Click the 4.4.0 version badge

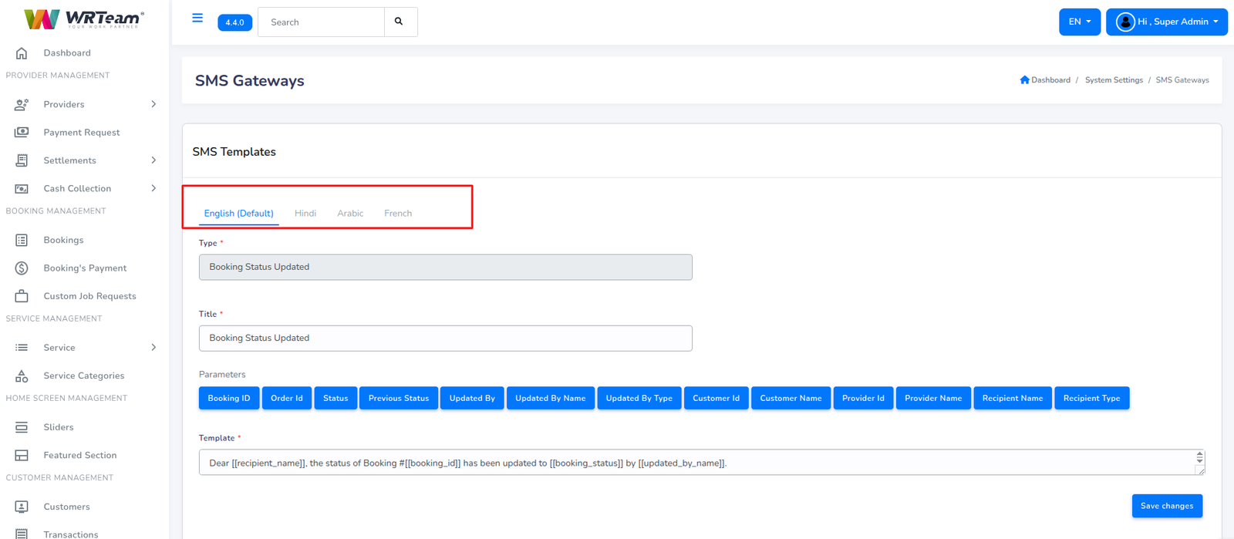pyautogui.click(x=234, y=22)
